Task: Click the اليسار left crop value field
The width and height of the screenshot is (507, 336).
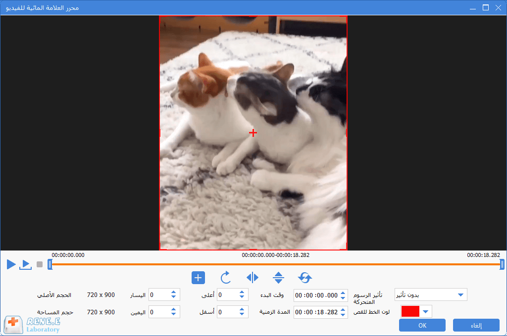Action: pyautogui.click(x=158, y=295)
